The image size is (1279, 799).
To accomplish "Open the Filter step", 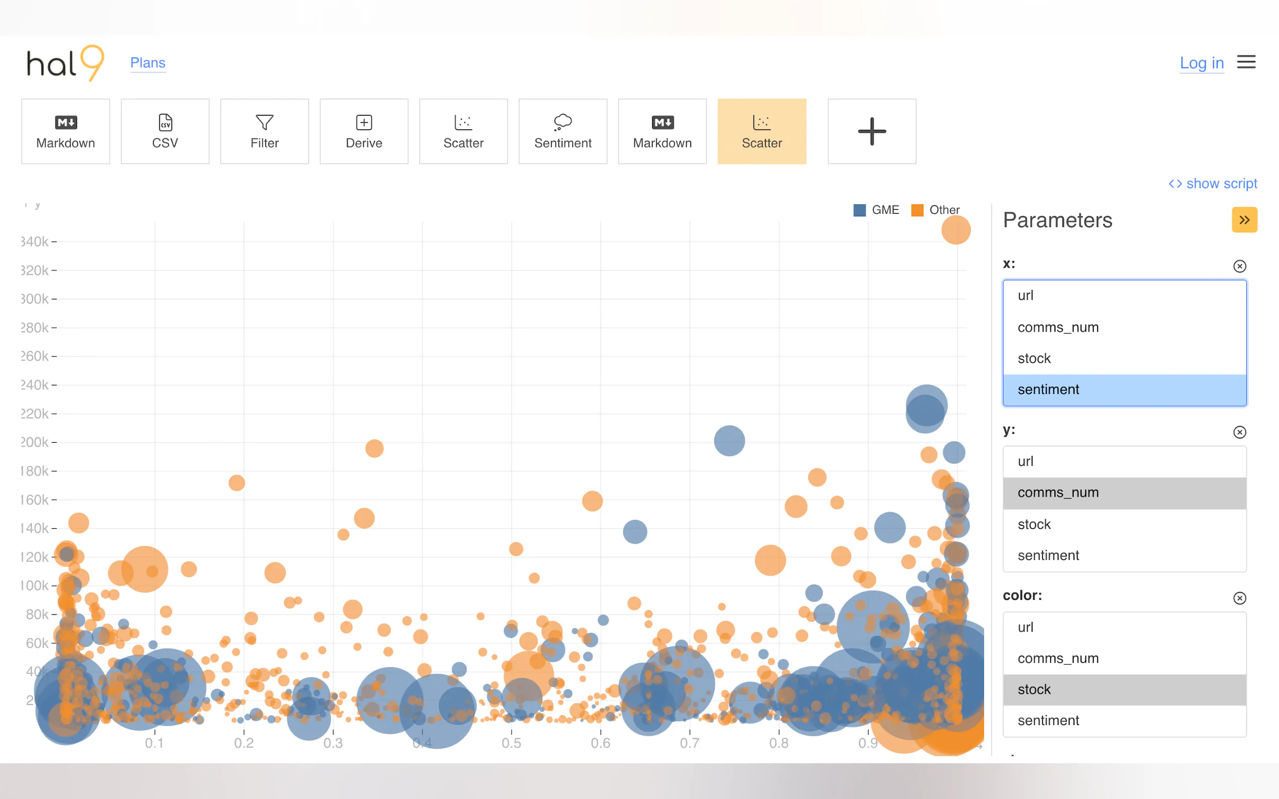I will click(x=264, y=131).
